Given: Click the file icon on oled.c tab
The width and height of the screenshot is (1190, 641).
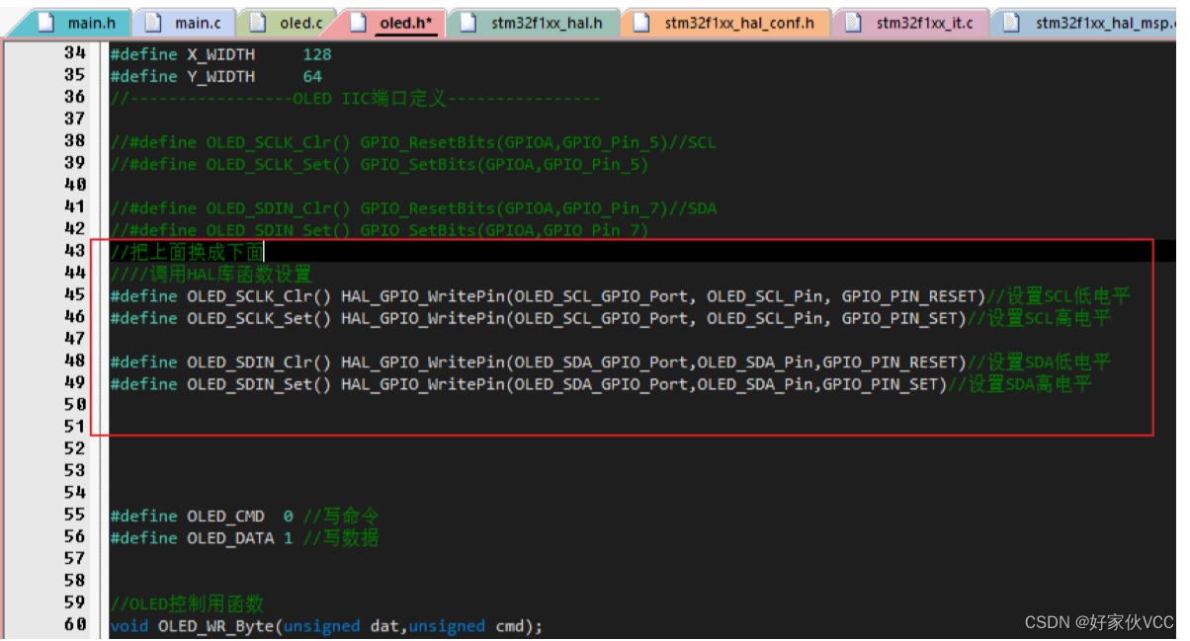Looking at the screenshot, I should click(259, 22).
